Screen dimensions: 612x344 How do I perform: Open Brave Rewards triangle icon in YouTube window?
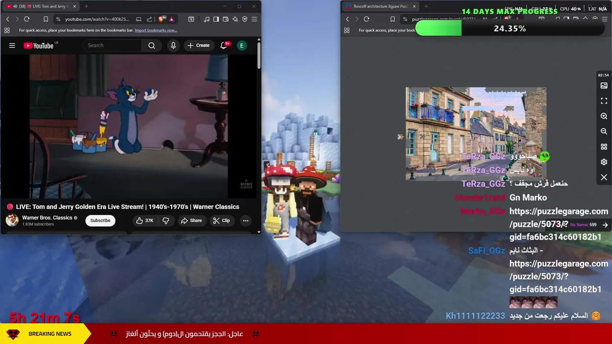click(172, 19)
